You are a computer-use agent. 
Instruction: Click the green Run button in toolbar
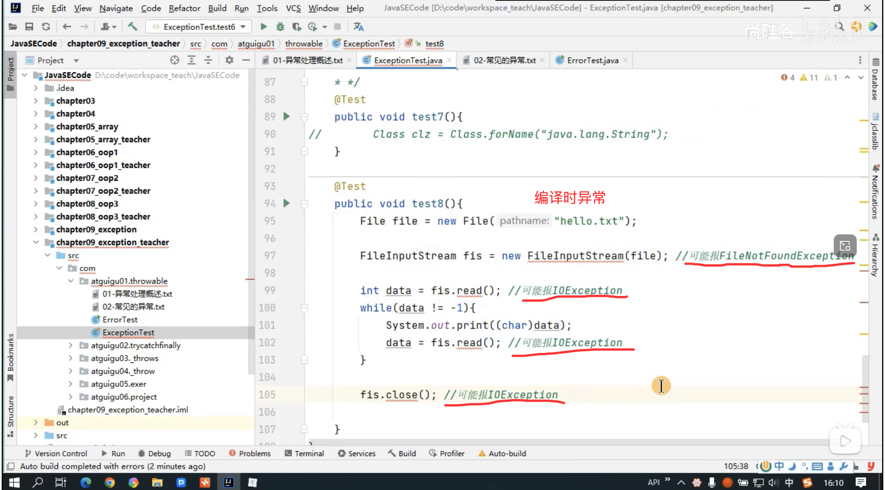coord(264,26)
